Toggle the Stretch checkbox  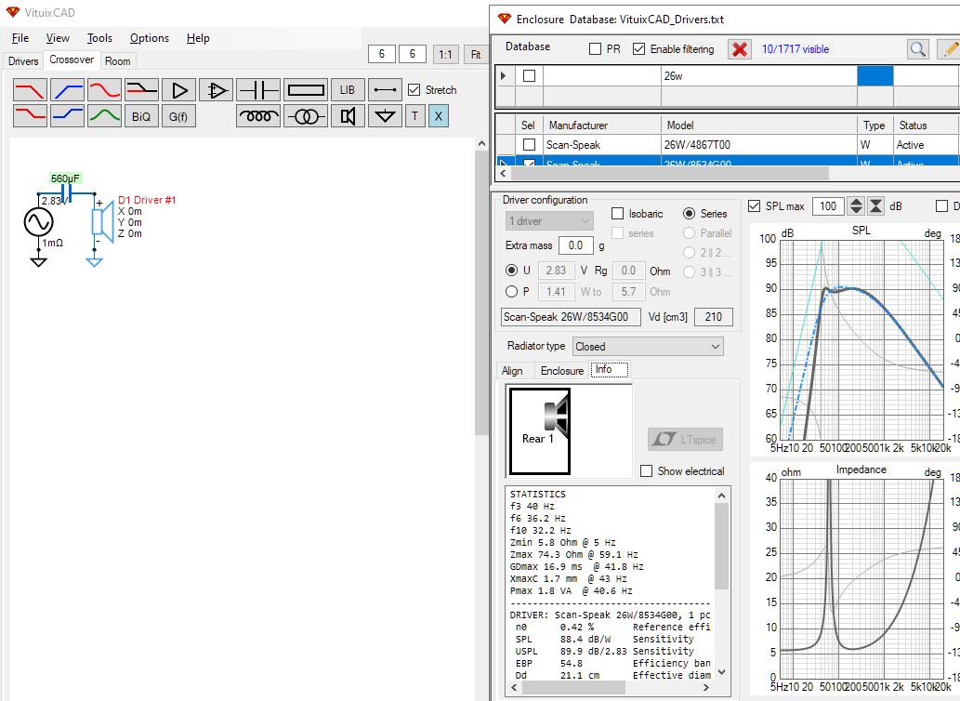(x=414, y=90)
